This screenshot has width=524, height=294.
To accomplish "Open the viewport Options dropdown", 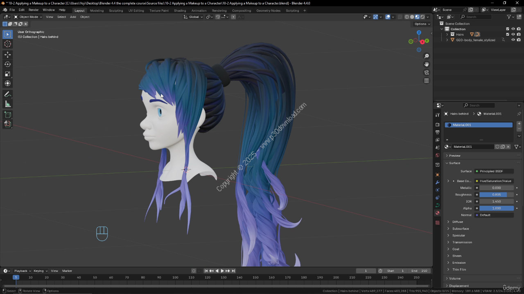I will coord(422,24).
